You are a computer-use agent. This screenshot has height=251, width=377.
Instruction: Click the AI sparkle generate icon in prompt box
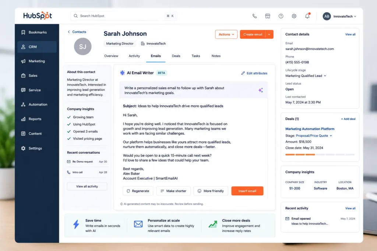[x=261, y=90]
